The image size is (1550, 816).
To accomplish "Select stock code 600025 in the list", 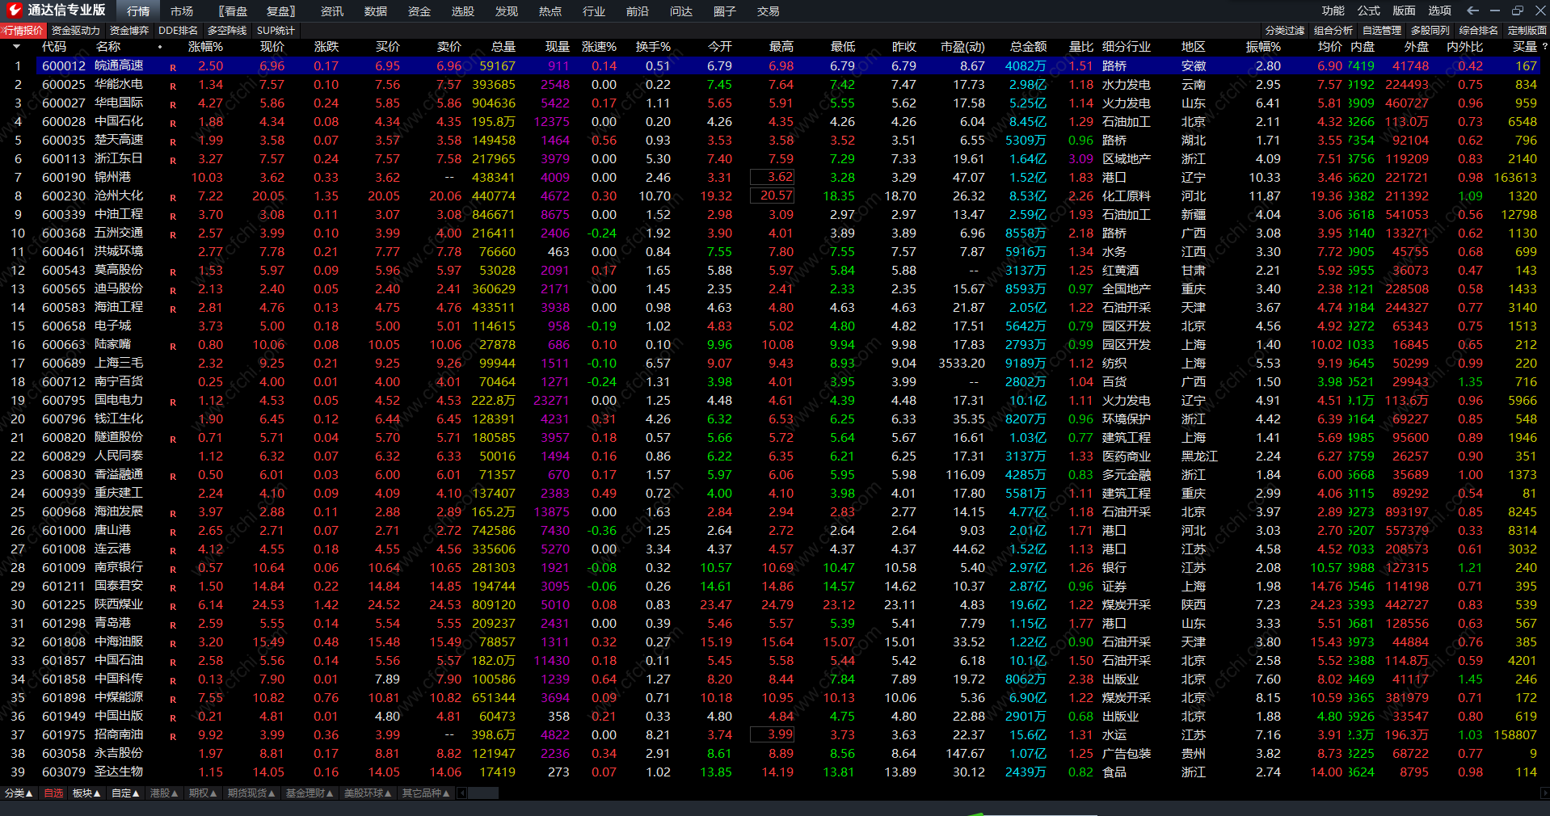I will [x=64, y=85].
